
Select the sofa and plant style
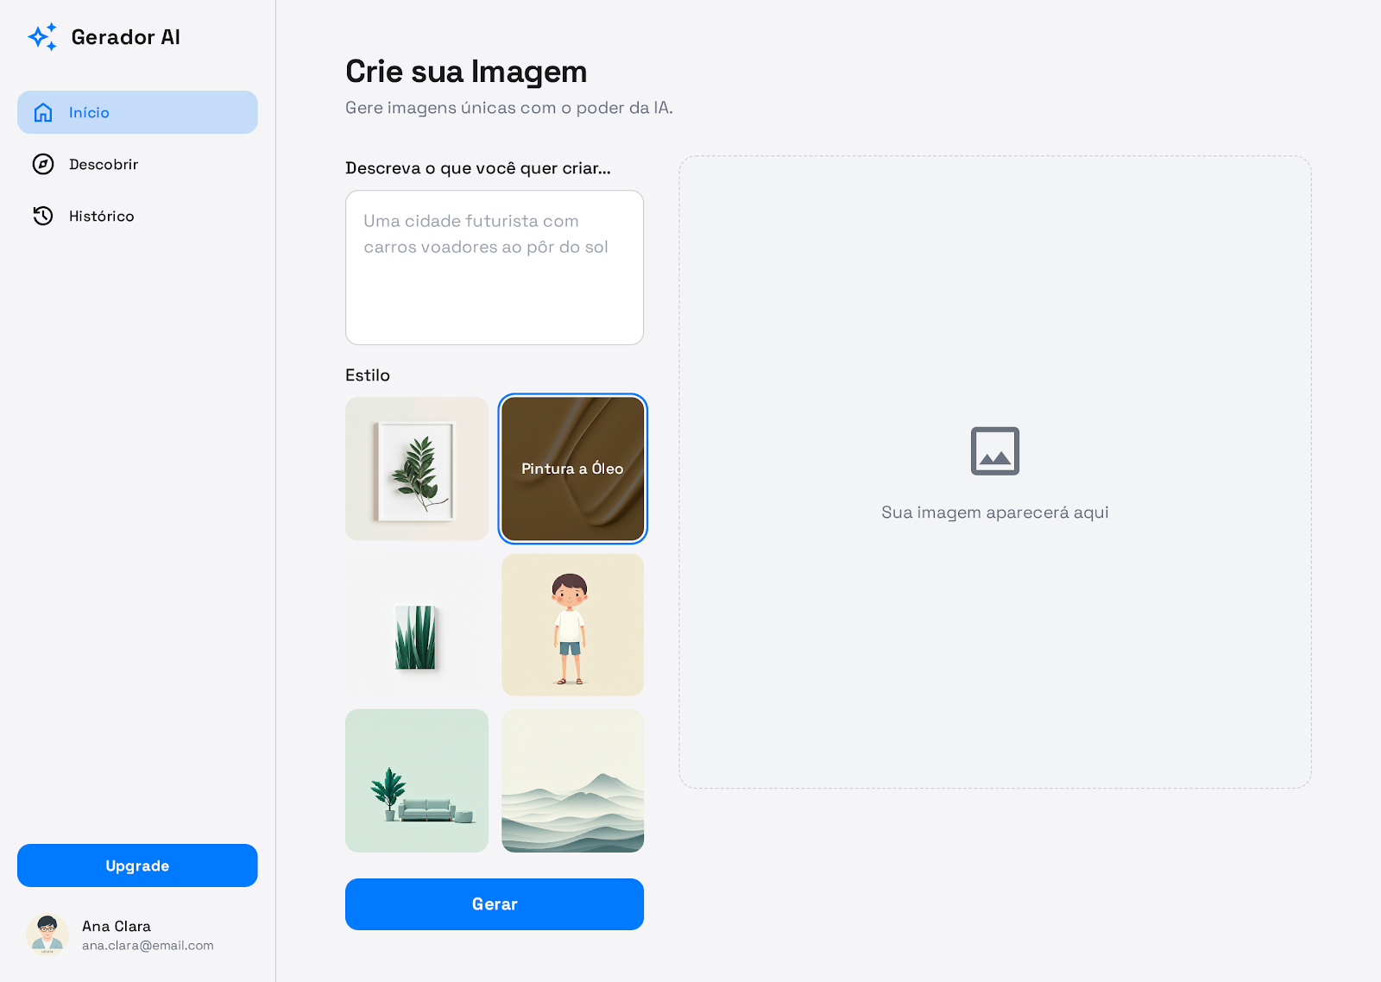pos(417,780)
